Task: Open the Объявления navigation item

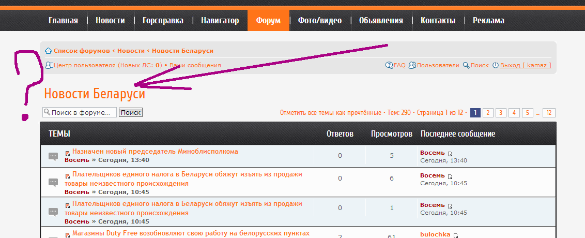Action: coord(381,21)
